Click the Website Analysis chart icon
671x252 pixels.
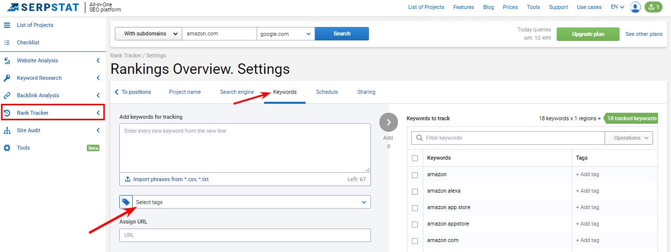point(7,60)
